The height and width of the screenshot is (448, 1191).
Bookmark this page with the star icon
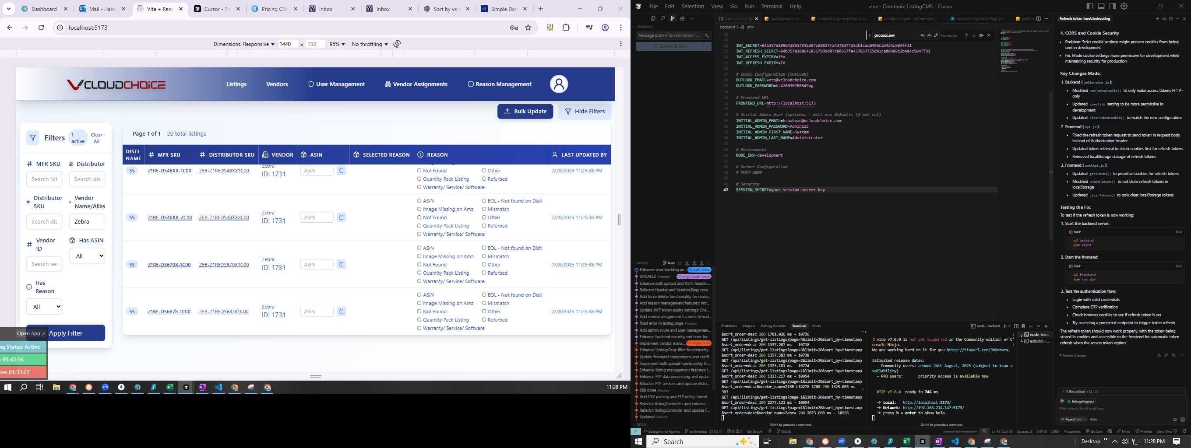pyautogui.click(x=528, y=28)
